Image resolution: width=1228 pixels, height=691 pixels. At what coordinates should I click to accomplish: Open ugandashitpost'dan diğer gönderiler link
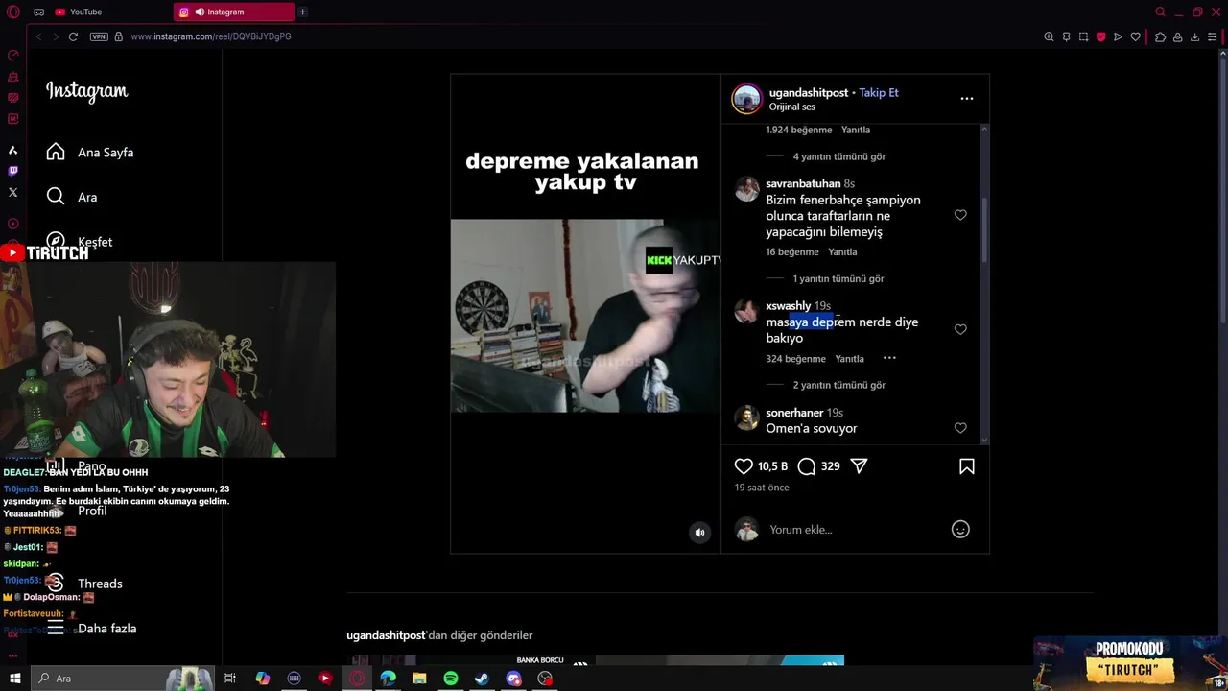click(x=439, y=635)
